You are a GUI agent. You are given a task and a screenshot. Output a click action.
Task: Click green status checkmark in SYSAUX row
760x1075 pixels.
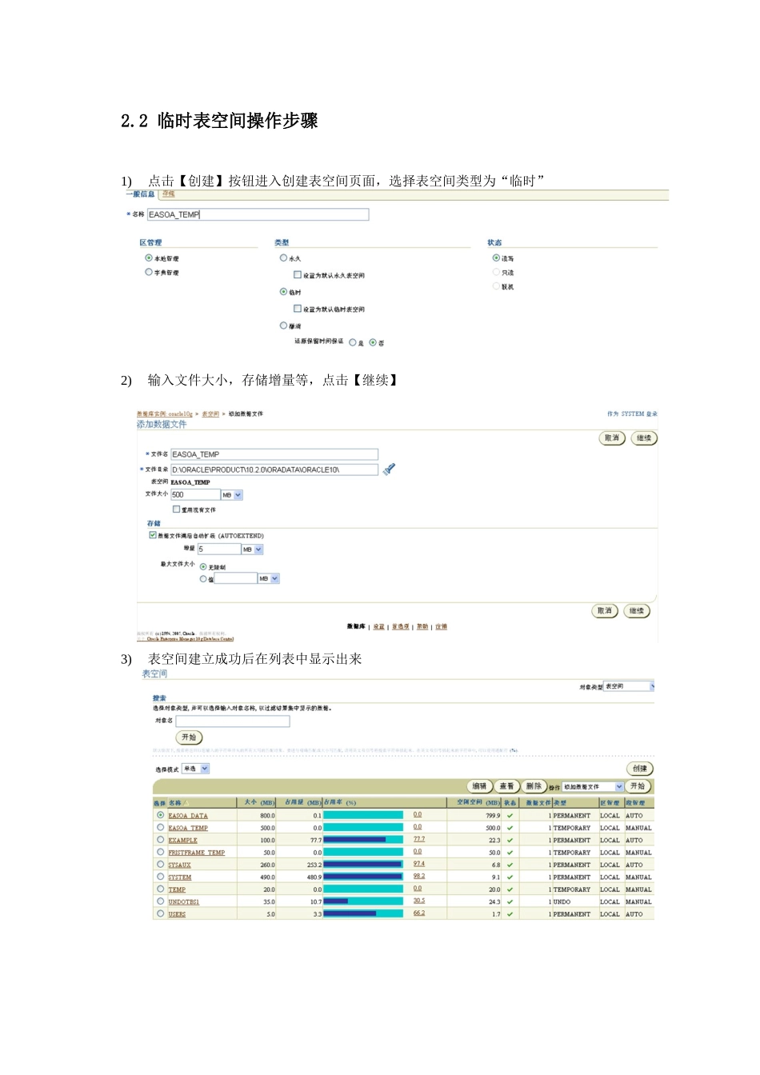[x=510, y=865]
